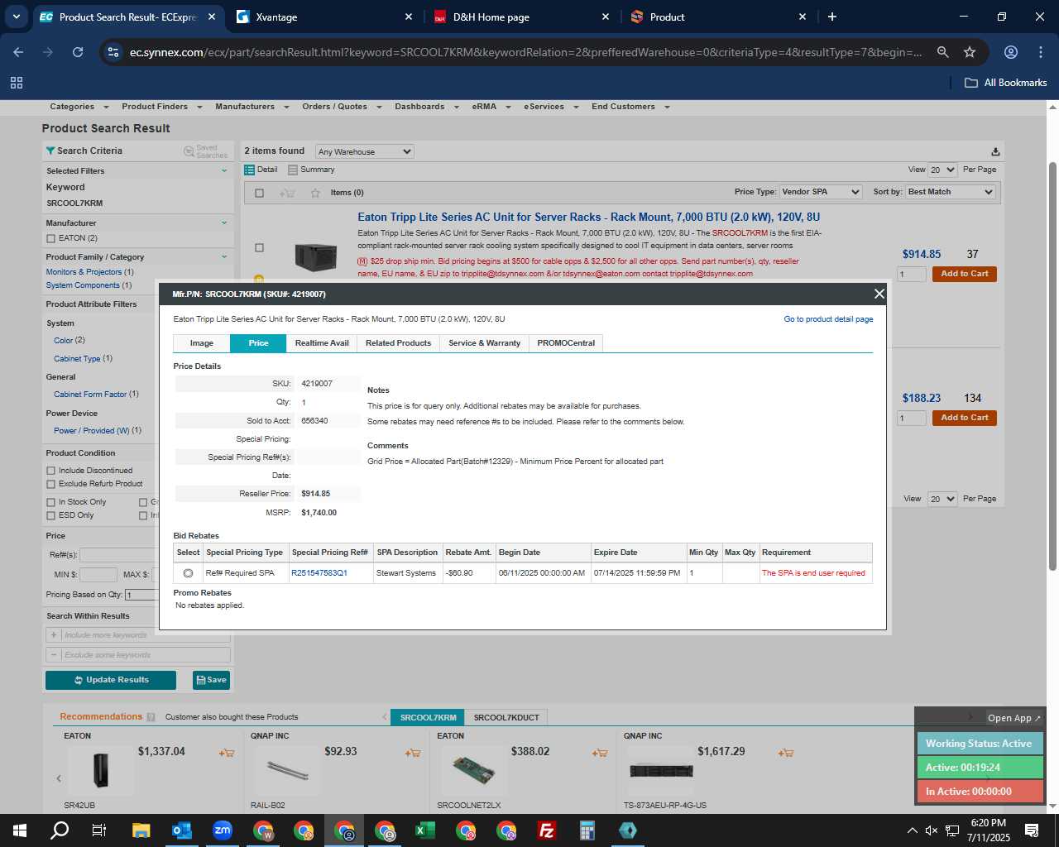The image size is (1059, 847).
Task: Click the Include more keywords field
Action: point(145,635)
